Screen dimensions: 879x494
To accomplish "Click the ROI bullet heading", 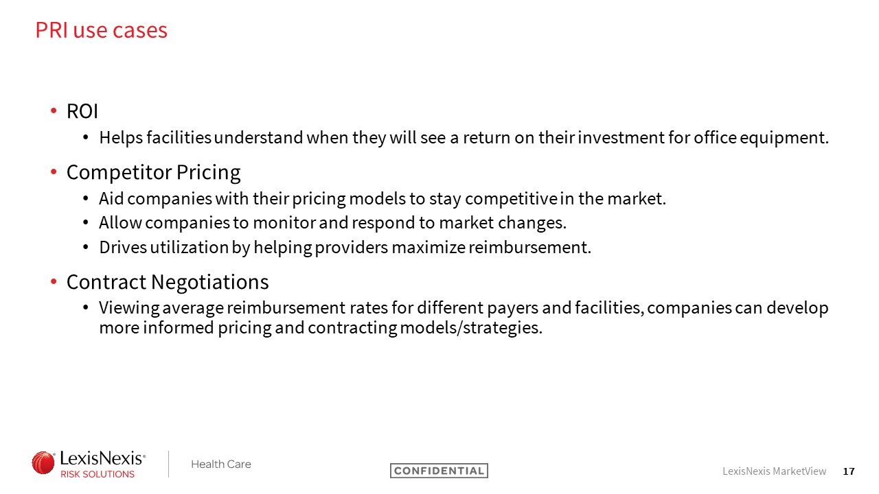I will (82, 111).
